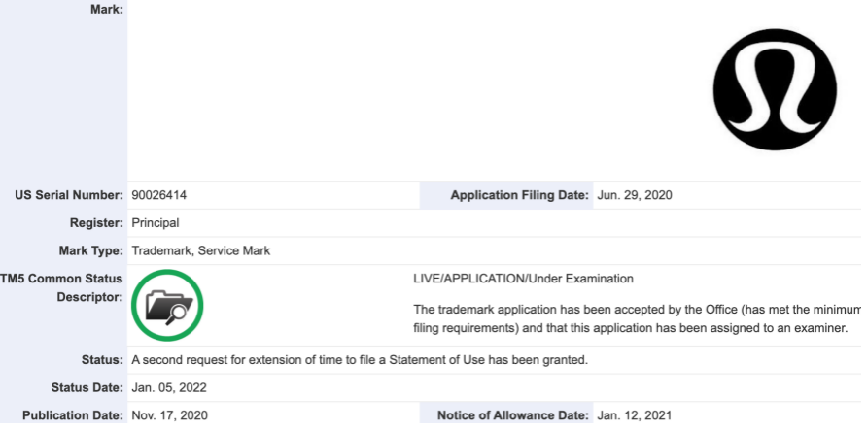This screenshot has height=431, width=867.
Task: Click the 'US Serial Number:' label
Action: pyautogui.click(x=69, y=195)
